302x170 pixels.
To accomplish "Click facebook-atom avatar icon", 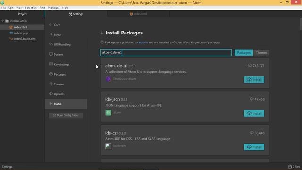I will tap(108, 79).
